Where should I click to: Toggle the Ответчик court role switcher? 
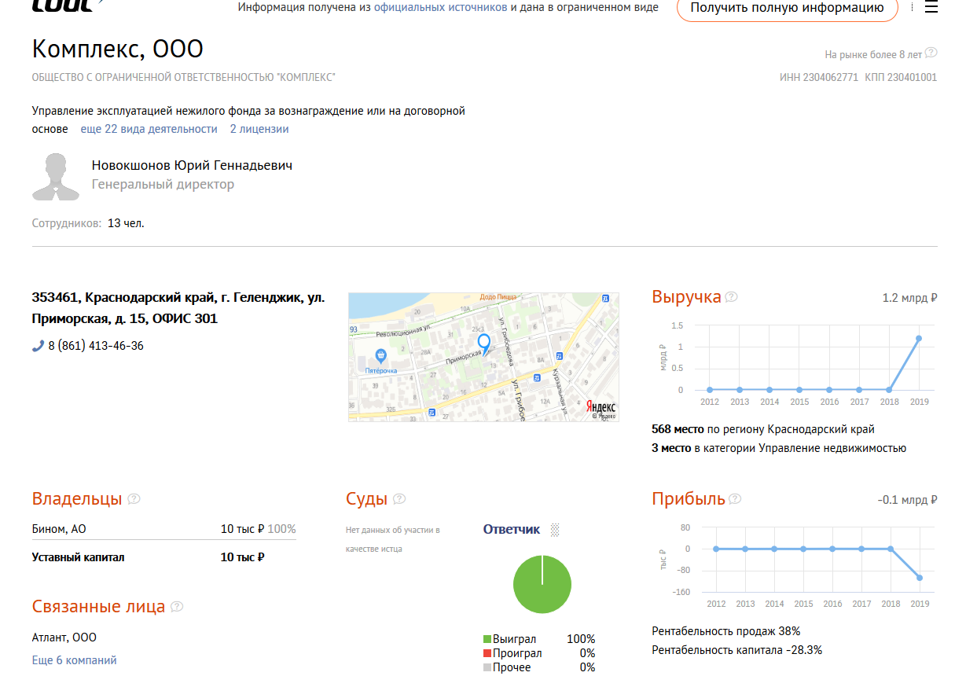coord(555,530)
